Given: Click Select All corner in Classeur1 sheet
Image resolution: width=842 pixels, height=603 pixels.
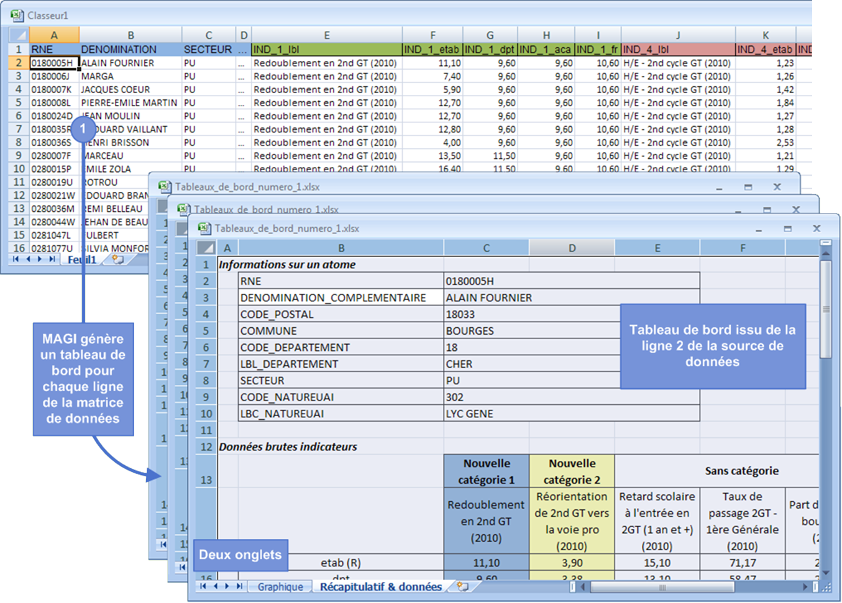Looking at the screenshot, I should [19, 35].
